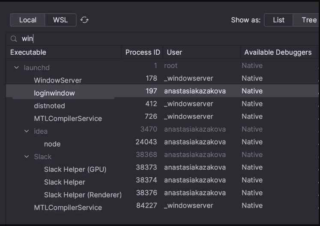Select the distnoted process

coord(50,106)
